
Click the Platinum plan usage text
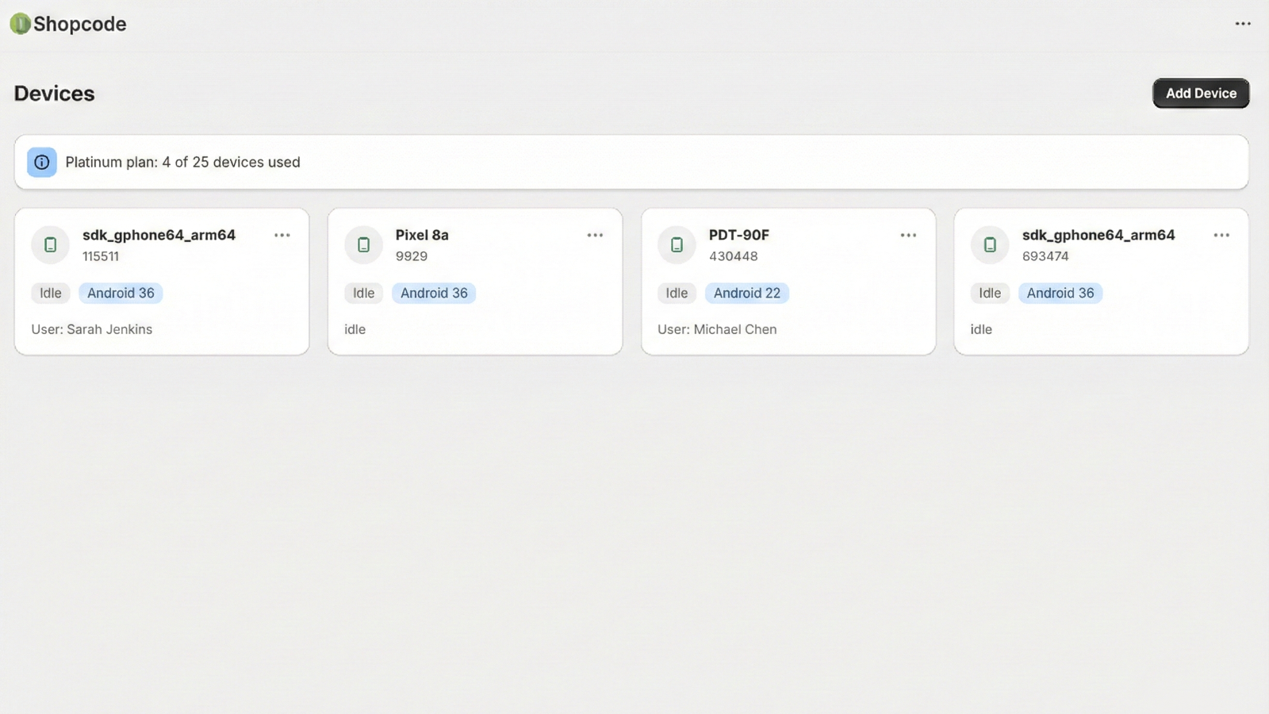(182, 162)
